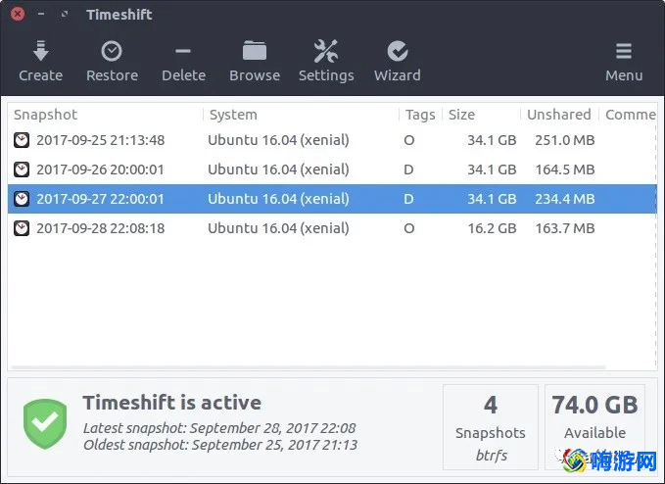Click the Latest snapshot status line
Image resolution: width=665 pixels, height=484 pixels.
[219, 428]
